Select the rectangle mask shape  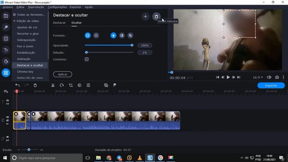88,36
